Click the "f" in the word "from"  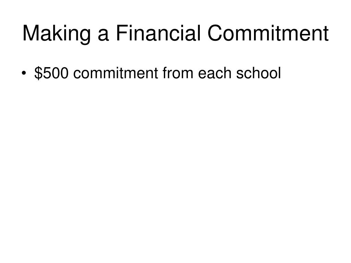tap(165, 73)
